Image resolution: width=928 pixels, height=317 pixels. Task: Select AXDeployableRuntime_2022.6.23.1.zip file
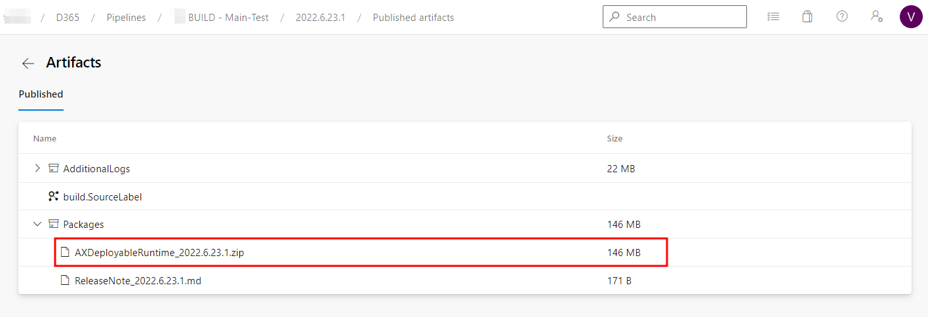click(x=159, y=252)
